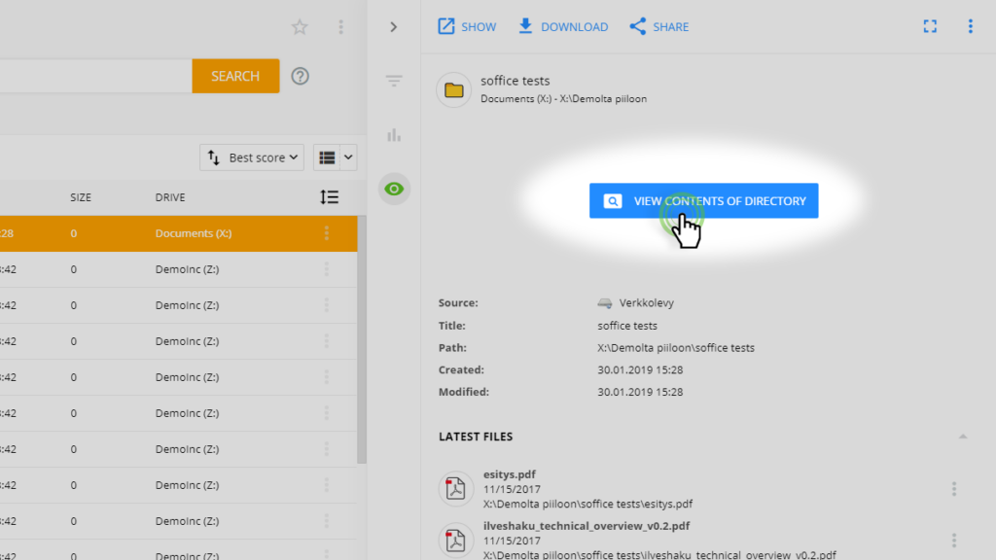Click the Verkkolevy source server icon
The width and height of the screenshot is (996, 560).
[604, 302]
